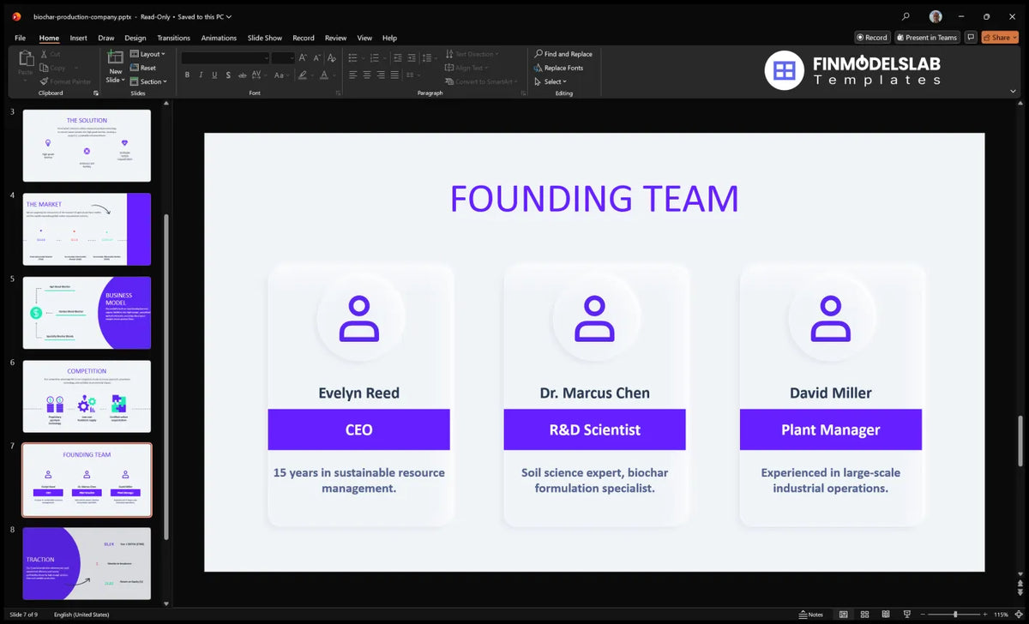Toggle italic text formatting
Image resolution: width=1029 pixels, height=624 pixels.
tap(200, 75)
